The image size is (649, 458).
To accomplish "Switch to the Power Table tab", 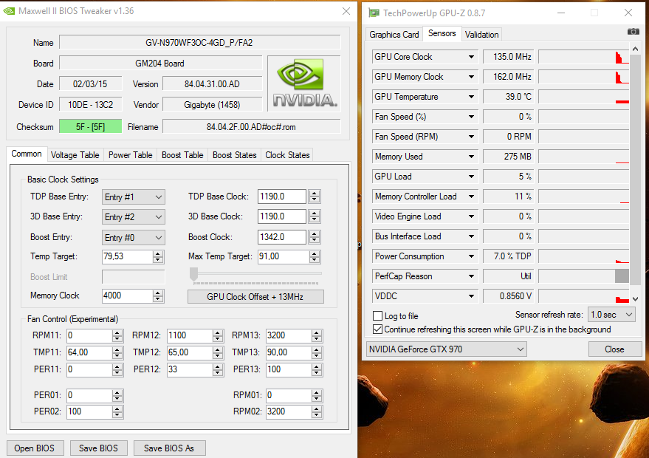I will click(x=131, y=155).
